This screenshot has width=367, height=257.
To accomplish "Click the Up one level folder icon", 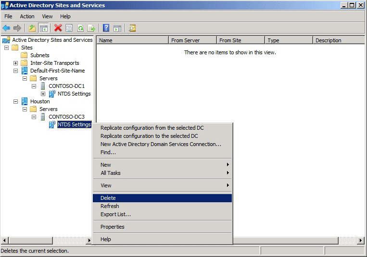I will 32,28.
